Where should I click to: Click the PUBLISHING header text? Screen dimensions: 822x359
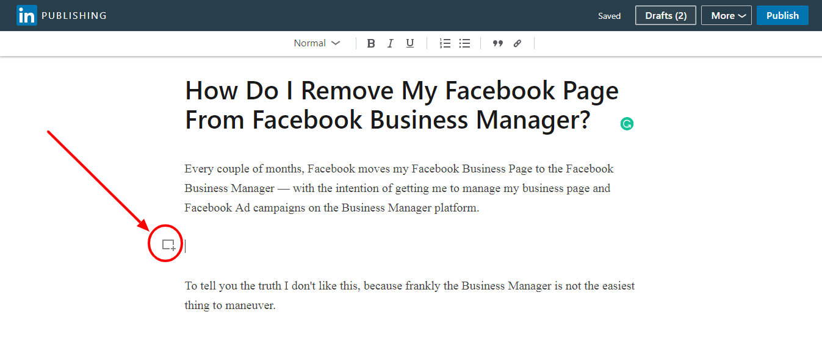(x=74, y=16)
